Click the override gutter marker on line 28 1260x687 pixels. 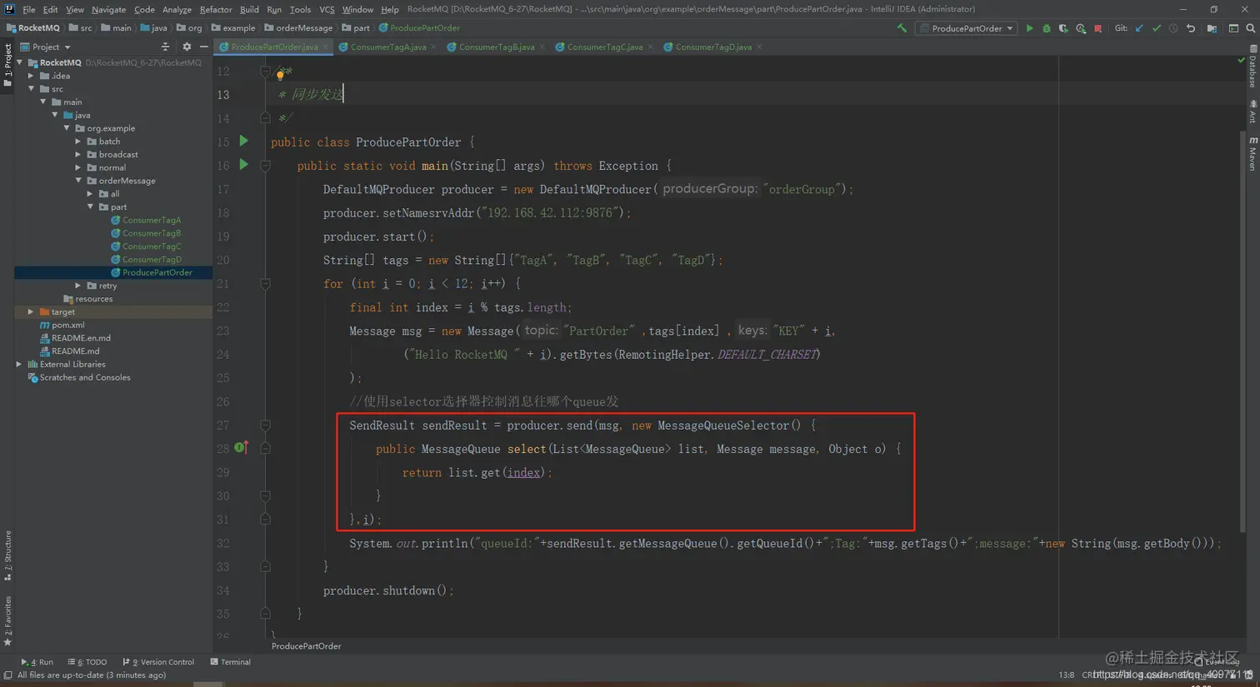click(242, 448)
